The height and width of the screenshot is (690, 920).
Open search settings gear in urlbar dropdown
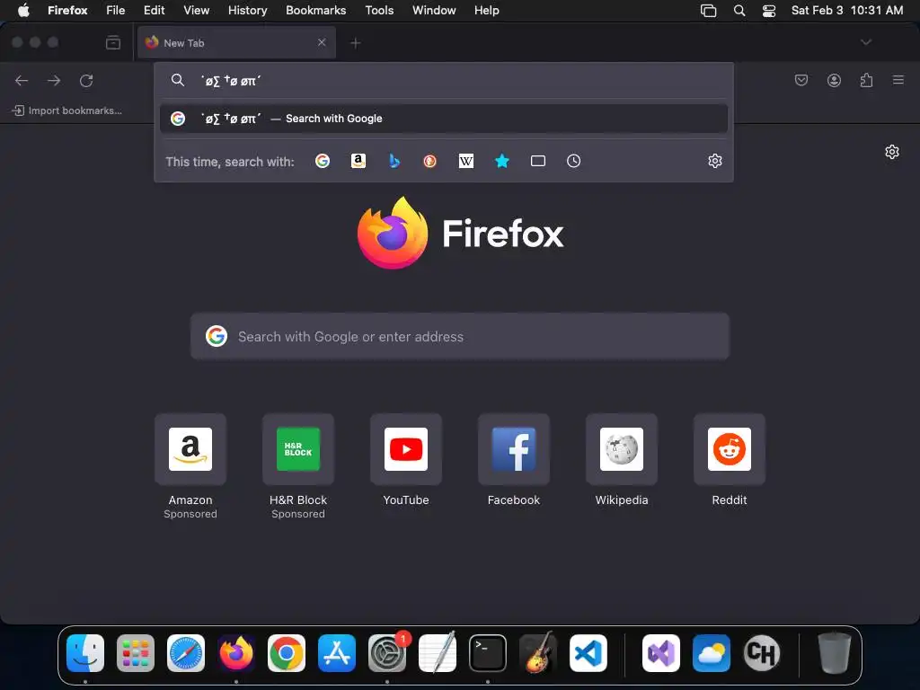pyautogui.click(x=714, y=161)
